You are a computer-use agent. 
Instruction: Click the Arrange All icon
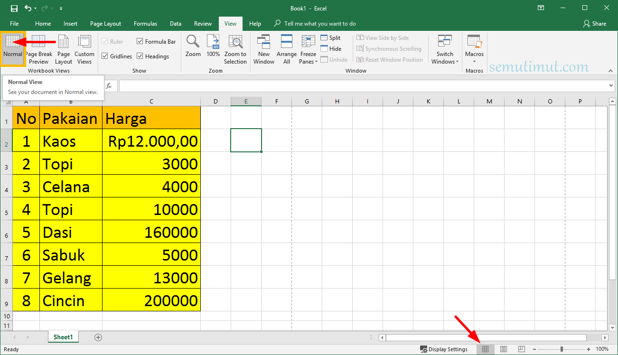point(286,48)
